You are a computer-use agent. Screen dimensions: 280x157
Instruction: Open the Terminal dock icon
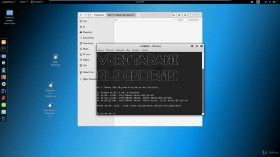pos(3,49)
